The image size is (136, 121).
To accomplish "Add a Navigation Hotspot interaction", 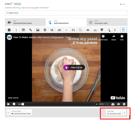I will pyautogui.click(x=109, y=30).
